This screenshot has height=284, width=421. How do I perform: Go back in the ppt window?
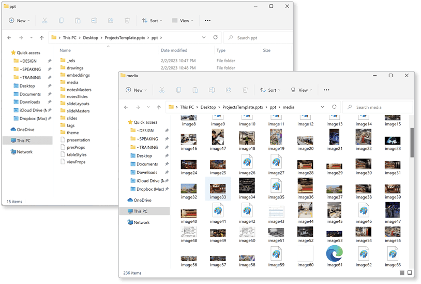point(9,38)
